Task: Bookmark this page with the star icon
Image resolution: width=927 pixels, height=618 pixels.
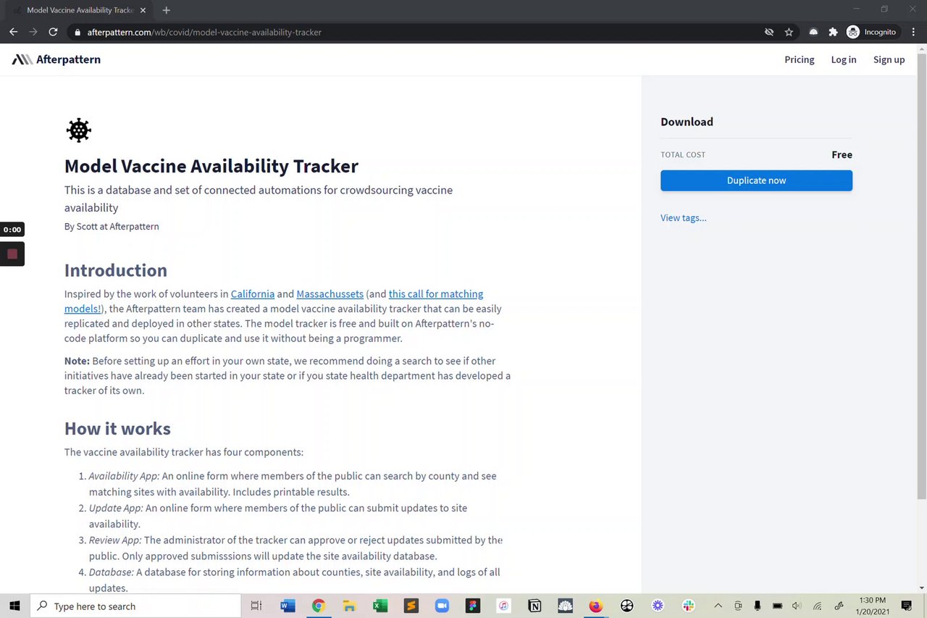Action: tap(789, 32)
